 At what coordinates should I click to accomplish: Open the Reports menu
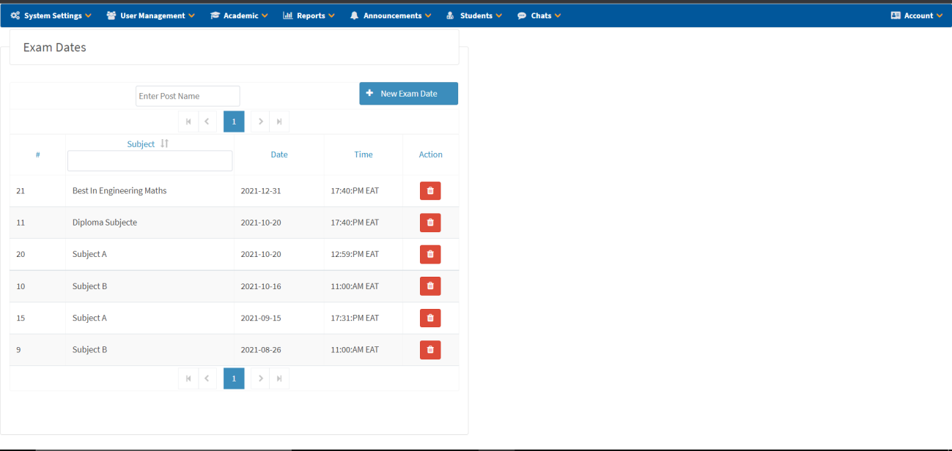(x=308, y=15)
